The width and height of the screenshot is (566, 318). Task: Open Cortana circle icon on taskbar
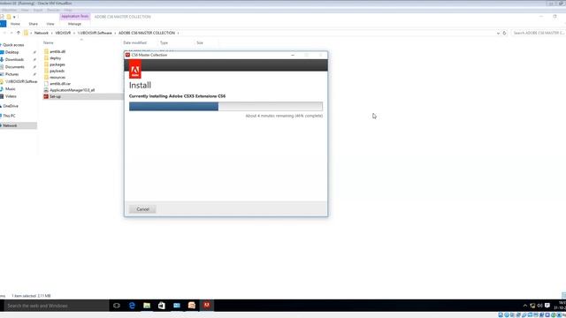pyautogui.click(x=117, y=306)
